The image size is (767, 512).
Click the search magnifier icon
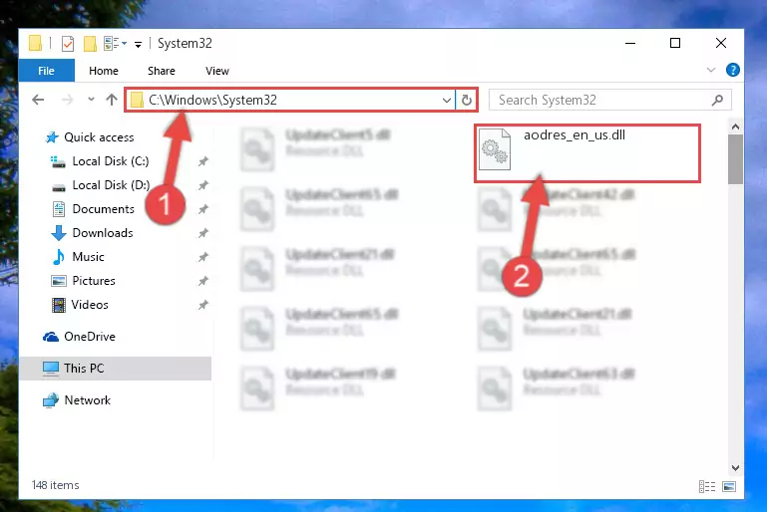pyautogui.click(x=717, y=101)
